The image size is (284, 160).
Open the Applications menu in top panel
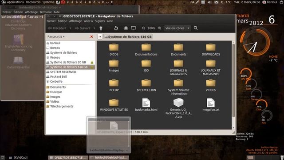click(15, 2)
